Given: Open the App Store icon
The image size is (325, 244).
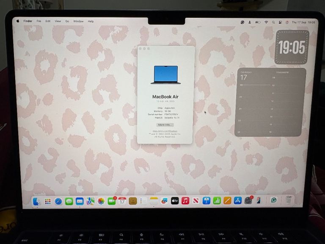Looking at the screenshot, I should [x=238, y=200].
